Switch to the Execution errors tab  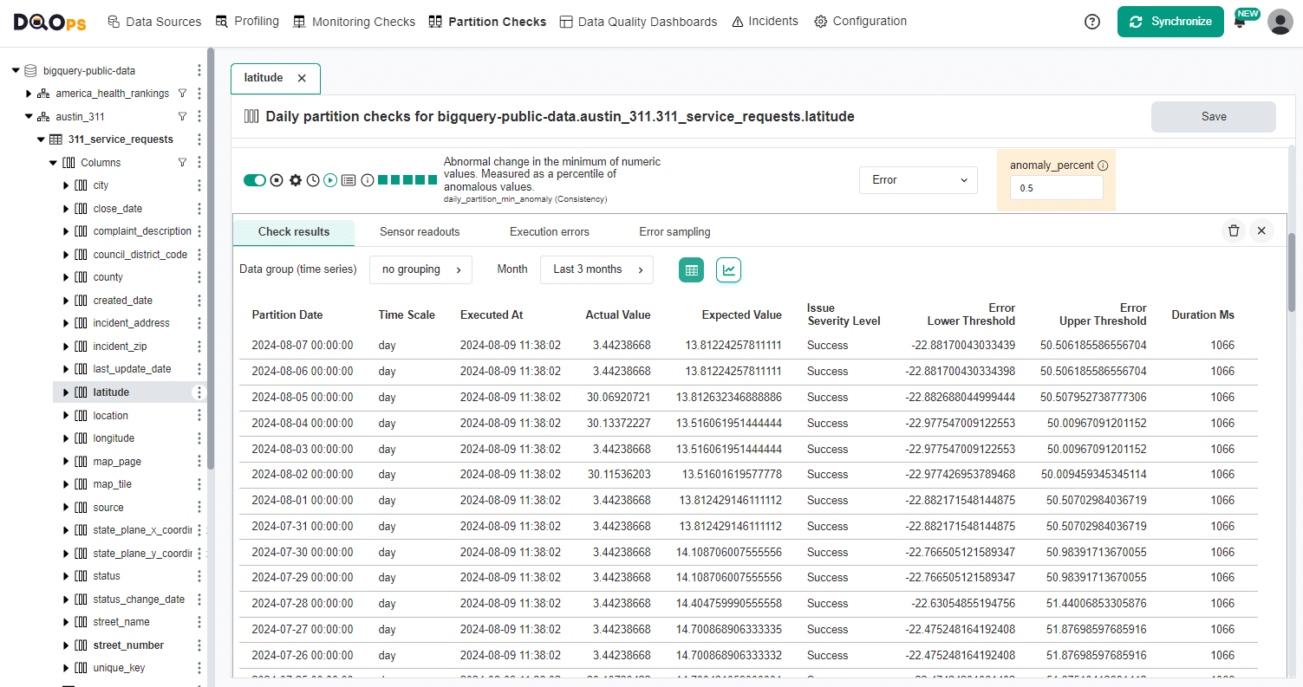click(550, 232)
